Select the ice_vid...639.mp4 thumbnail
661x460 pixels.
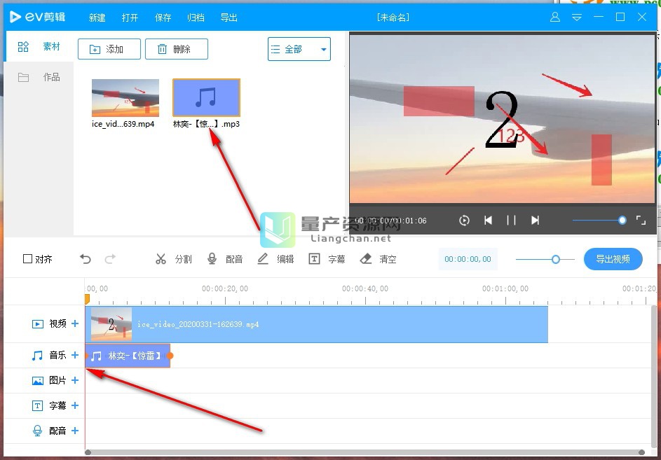pyautogui.click(x=125, y=98)
